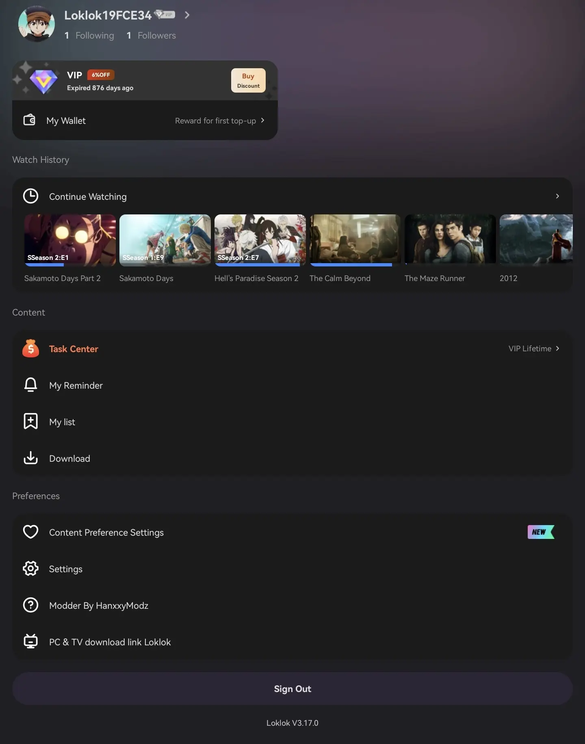
Task: Open The Maze Runner thumbnail
Action: [x=450, y=240]
